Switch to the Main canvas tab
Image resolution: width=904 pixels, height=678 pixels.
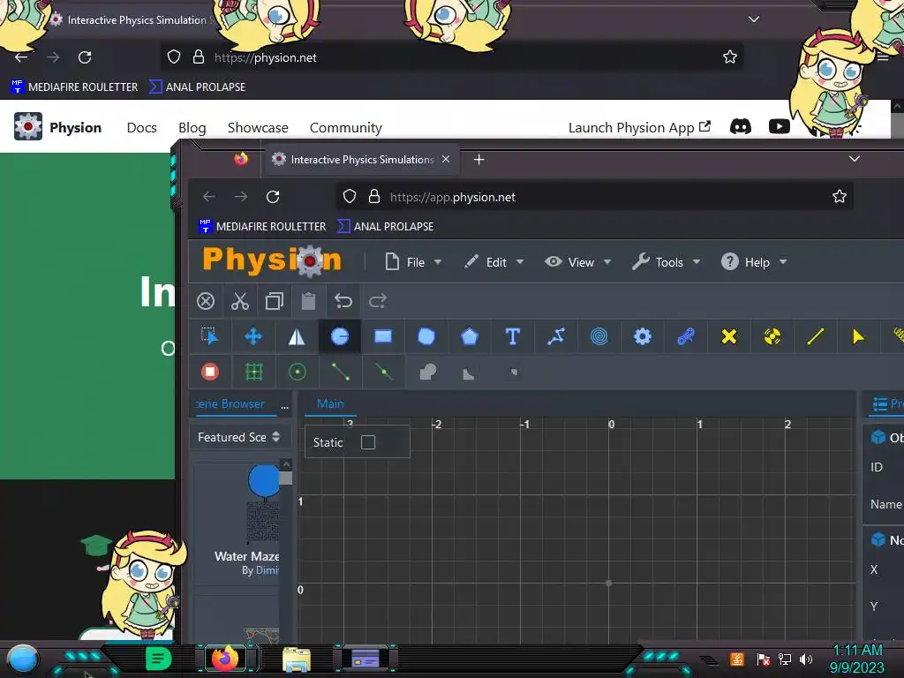pyautogui.click(x=330, y=403)
